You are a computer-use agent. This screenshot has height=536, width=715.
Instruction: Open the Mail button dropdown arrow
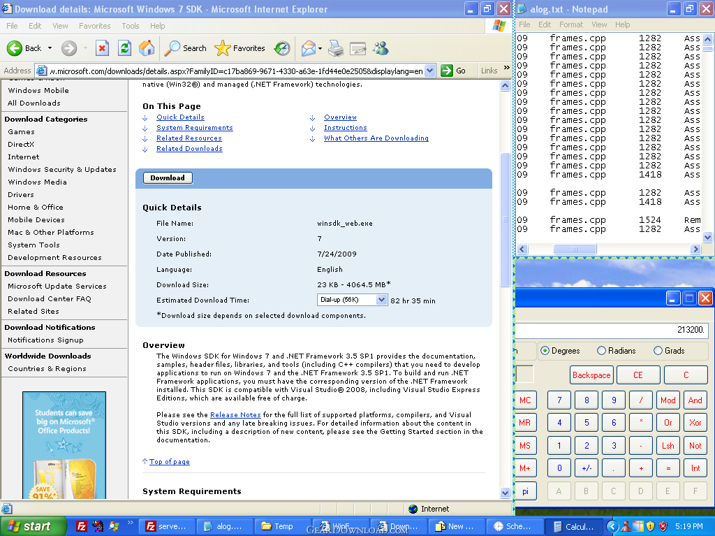[x=320, y=48]
